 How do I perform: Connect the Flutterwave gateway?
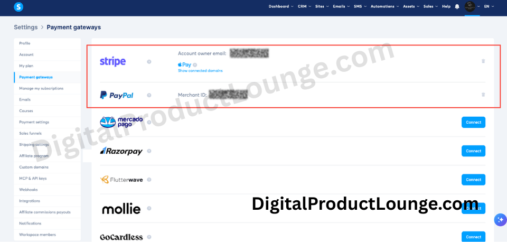473,180
